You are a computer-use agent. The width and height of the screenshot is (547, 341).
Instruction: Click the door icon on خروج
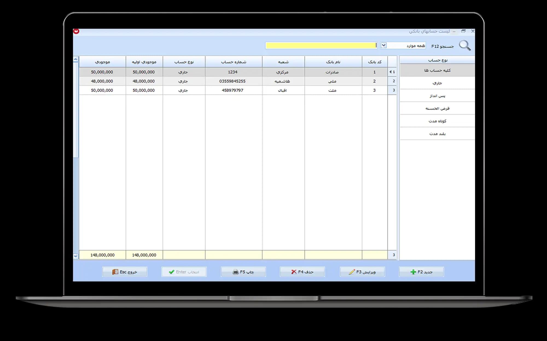pos(115,272)
